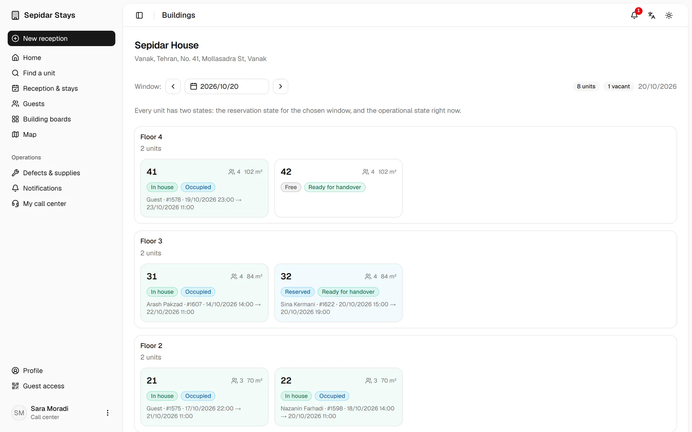Click In house badge on unit 31
Image resolution: width=692 pixels, height=432 pixels.
click(162, 292)
